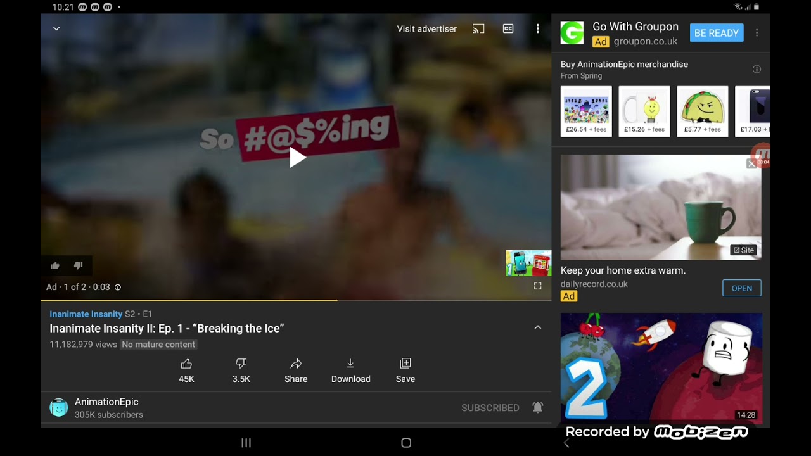811x456 pixels.
Task: Click the ad progress bar
Action: pos(296,300)
